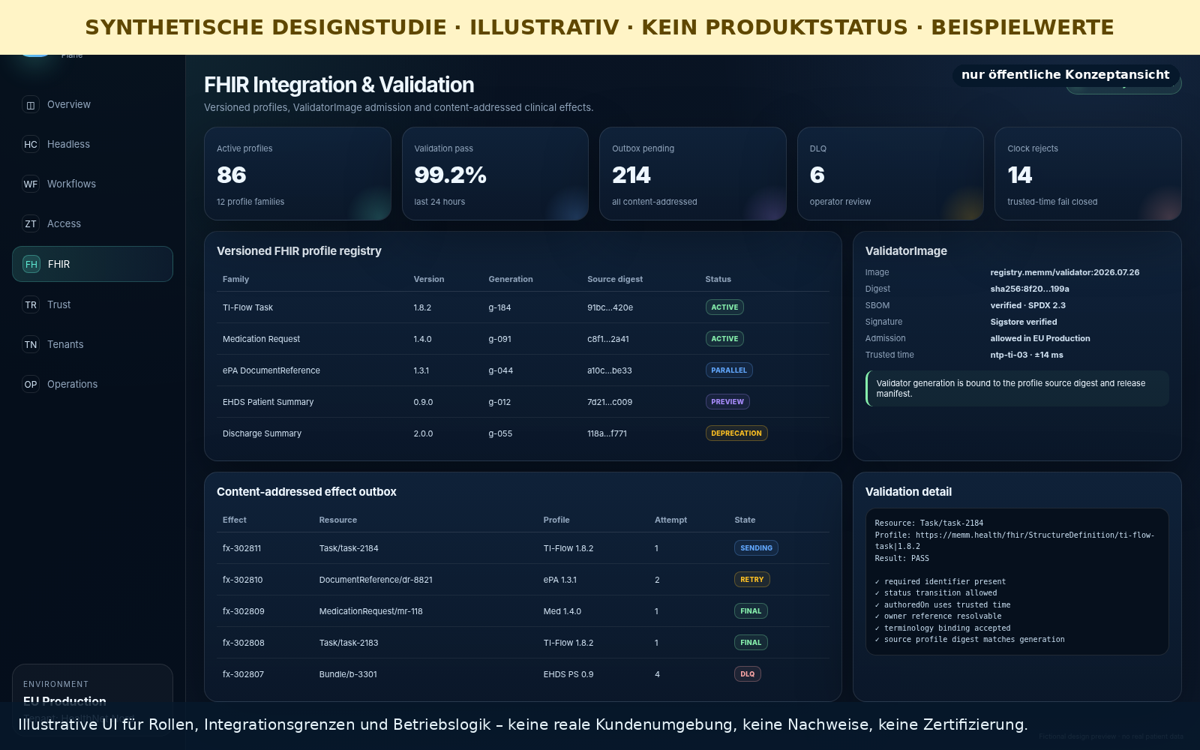
Task: Open Access via the ZT icon
Action: click(31, 224)
